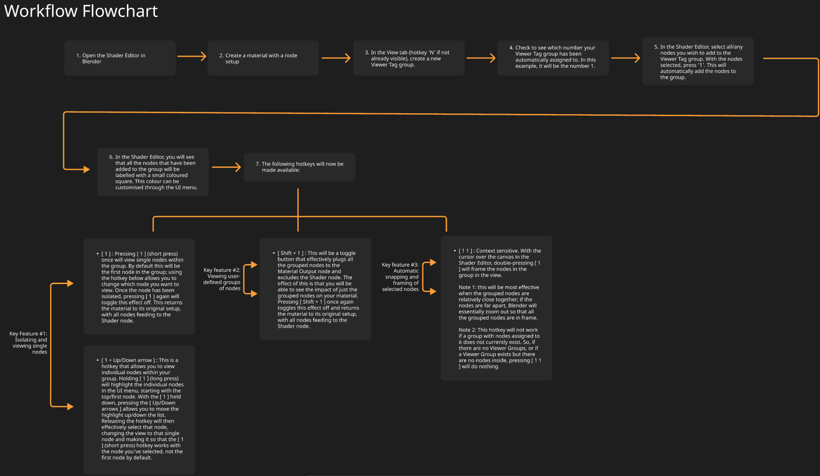The image size is (820, 476).
Task: Click the [ Shift + 1 ] description box
Action: click(315, 289)
